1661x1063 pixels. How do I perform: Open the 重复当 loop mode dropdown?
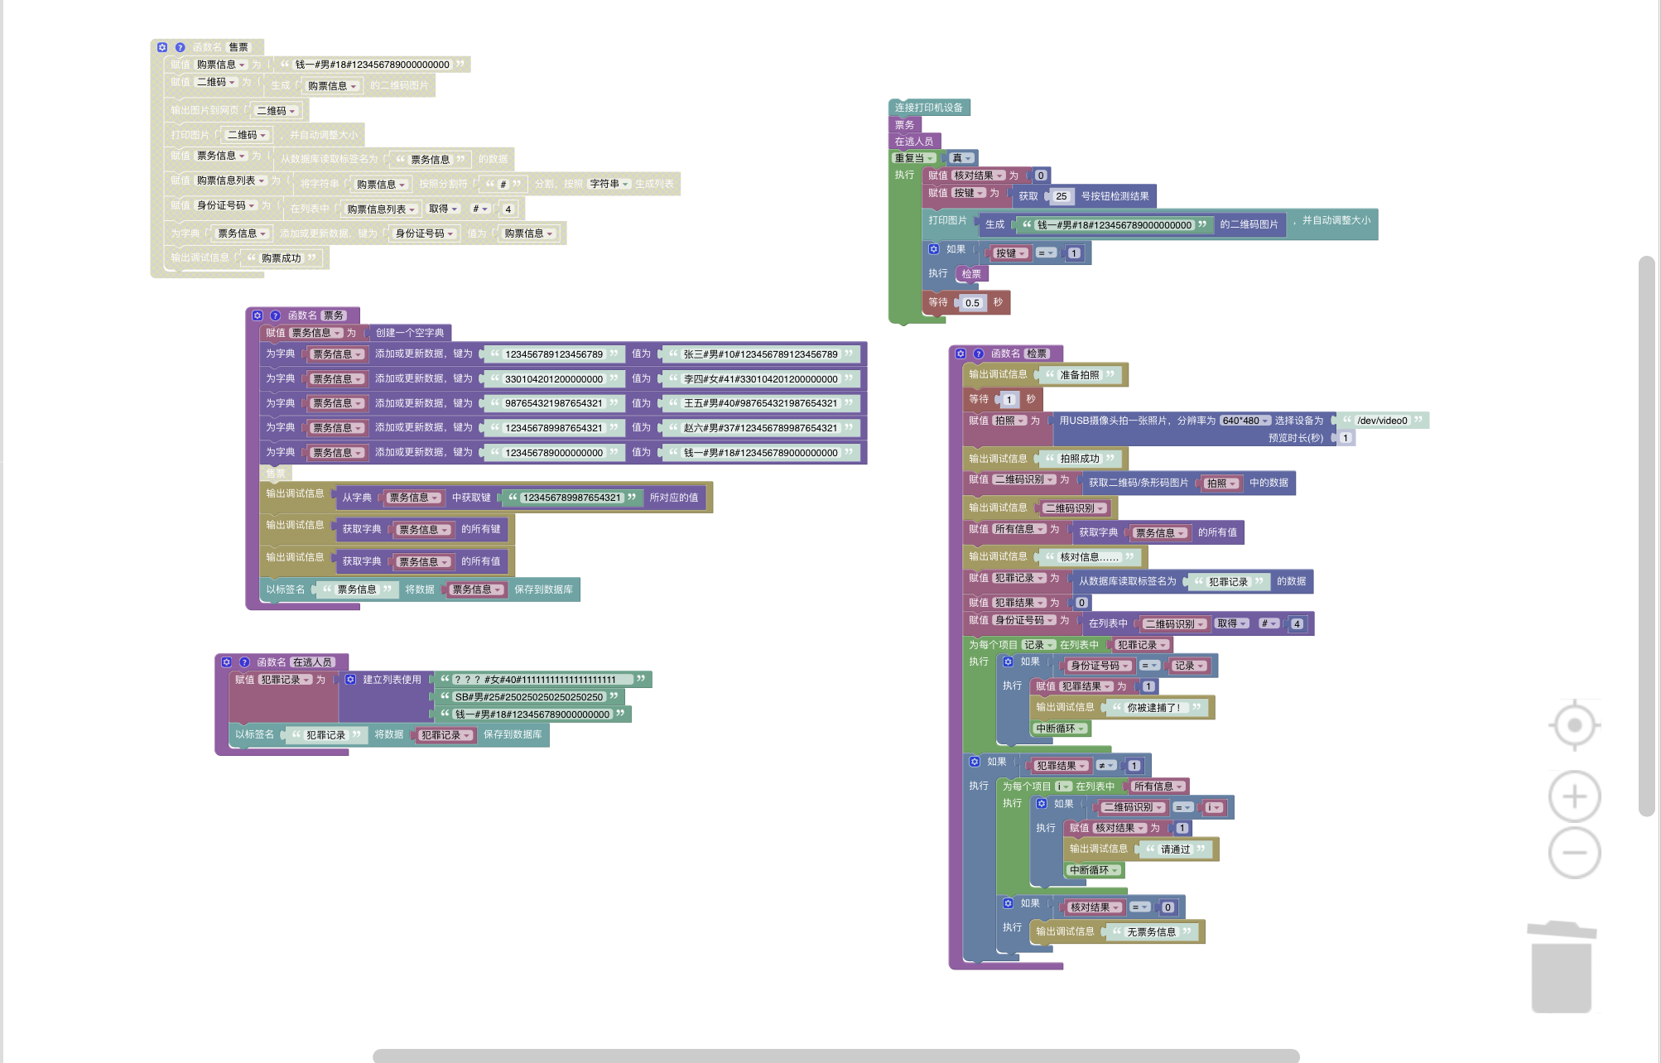(914, 158)
